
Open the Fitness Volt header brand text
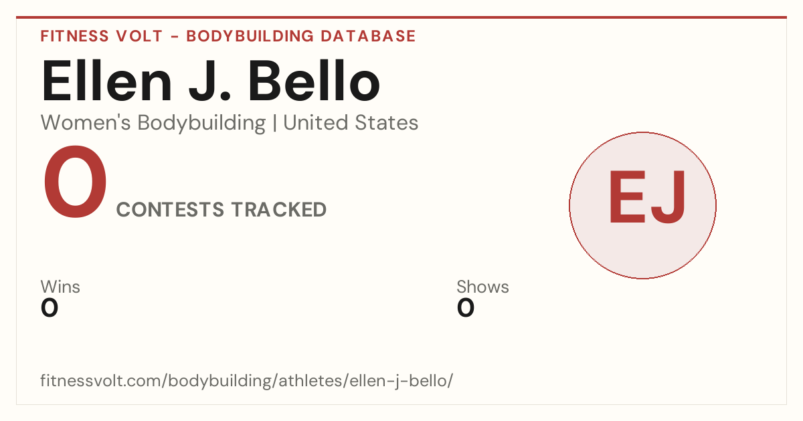pyautogui.click(x=101, y=36)
